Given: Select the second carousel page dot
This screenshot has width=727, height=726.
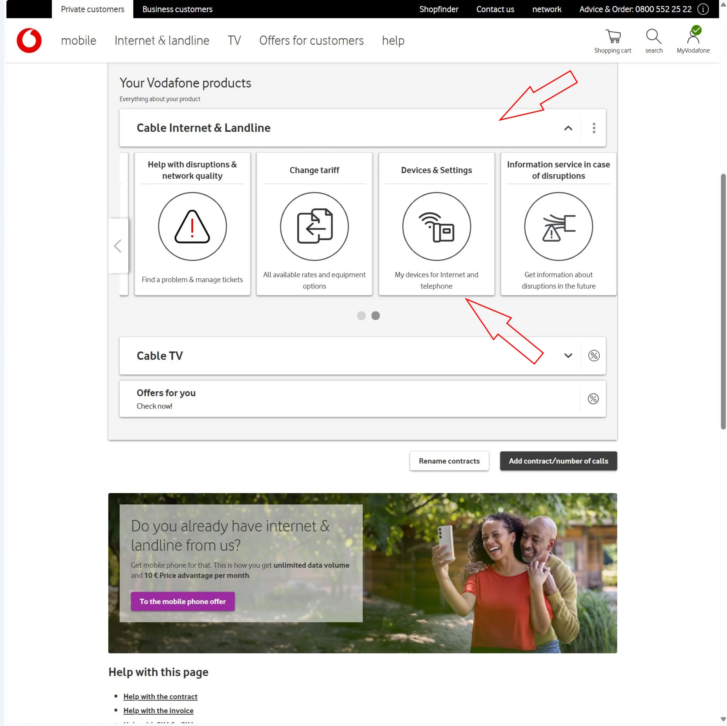Looking at the screenshot, I should coord(375,315).
